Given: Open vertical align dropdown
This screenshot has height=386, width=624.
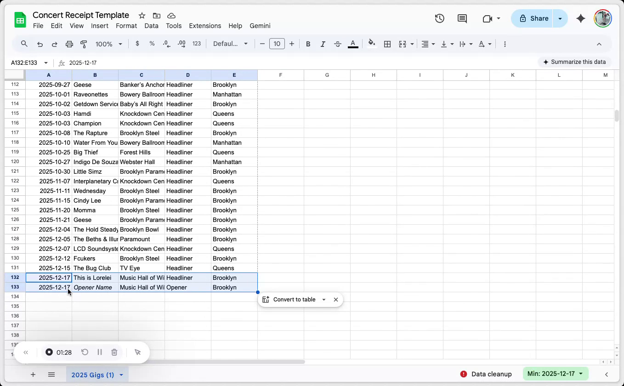Looking at the screenshot, I should pos(447,44).
